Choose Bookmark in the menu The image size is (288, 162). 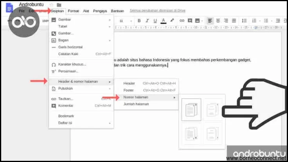point(81,116)
